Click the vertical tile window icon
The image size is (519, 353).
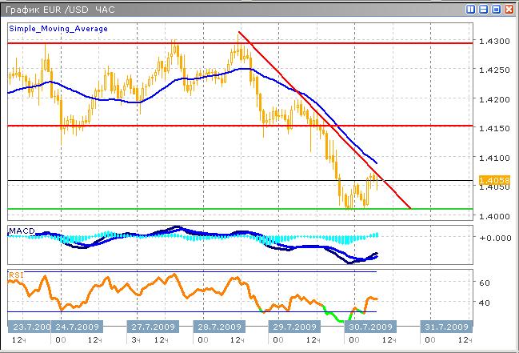[471, 9]
